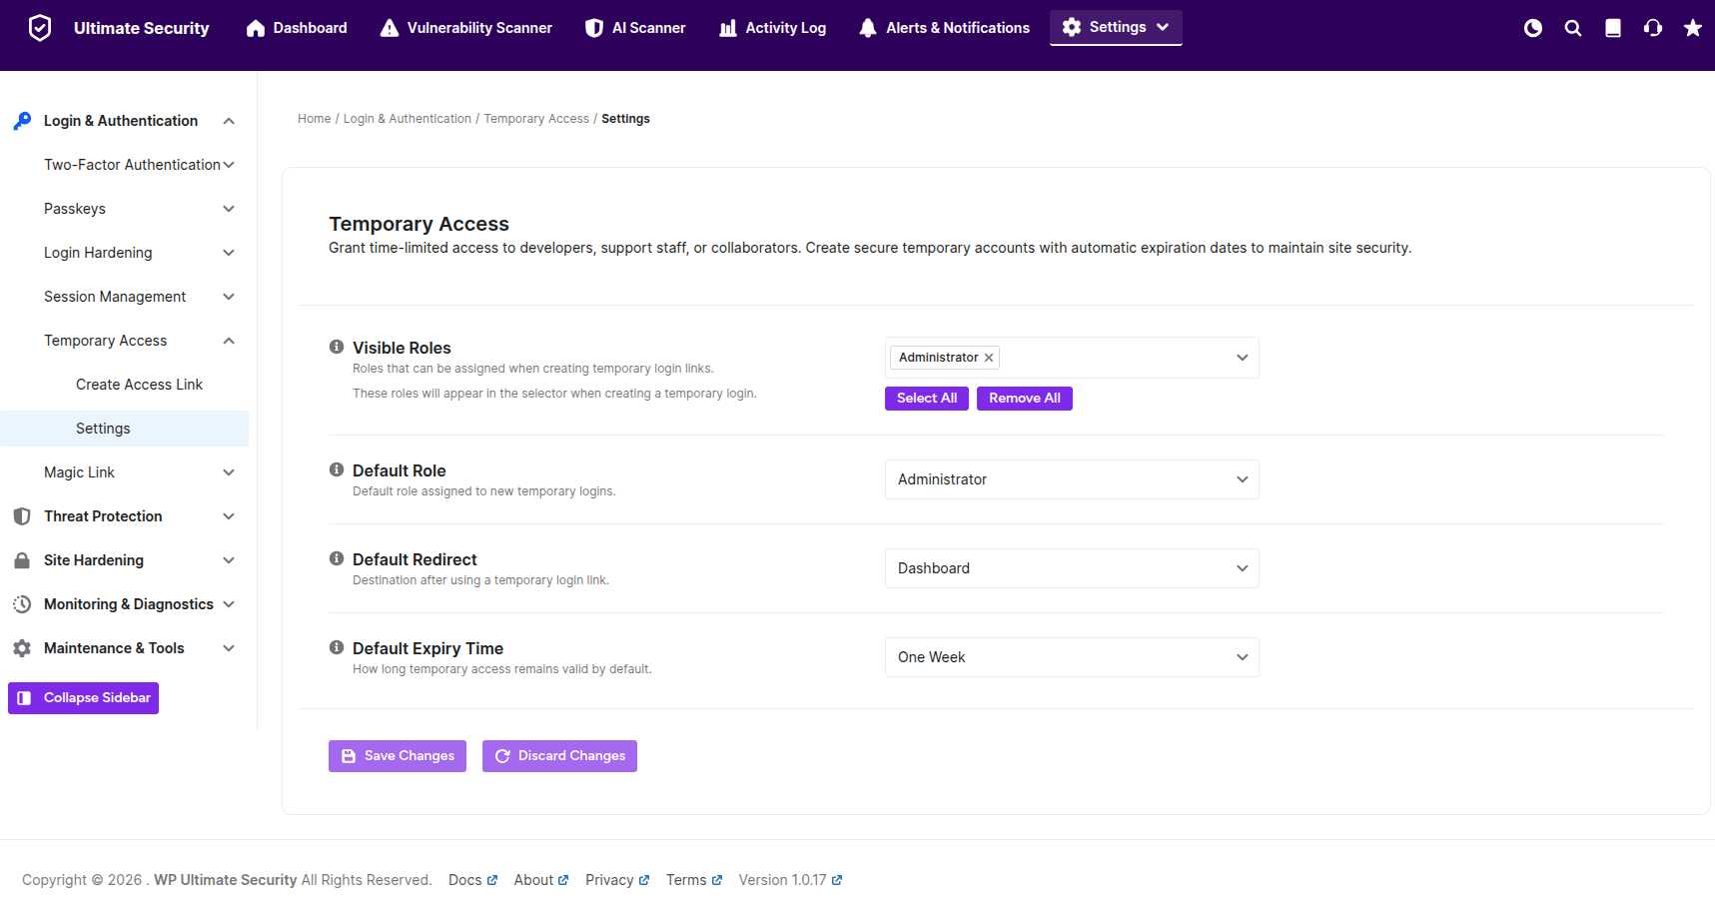Click Remove All roles button
This screenshot has height=903, width=1715.
point(1025,399)
